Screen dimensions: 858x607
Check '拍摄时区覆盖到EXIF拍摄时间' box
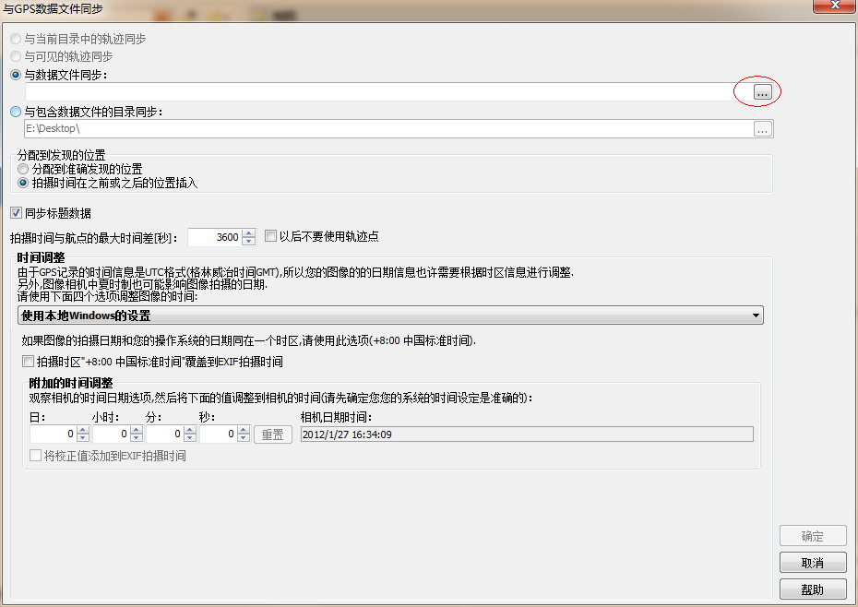(28, 362)
